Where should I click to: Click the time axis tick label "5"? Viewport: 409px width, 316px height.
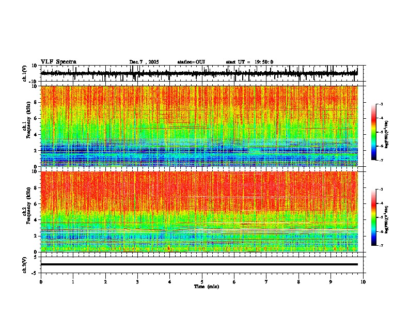(202, 282)
